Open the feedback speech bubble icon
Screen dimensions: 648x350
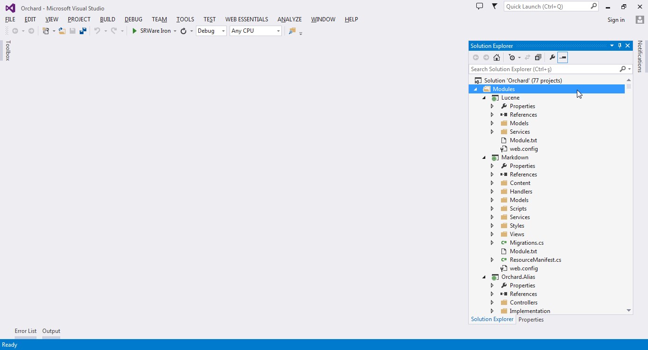click(480, 6)
